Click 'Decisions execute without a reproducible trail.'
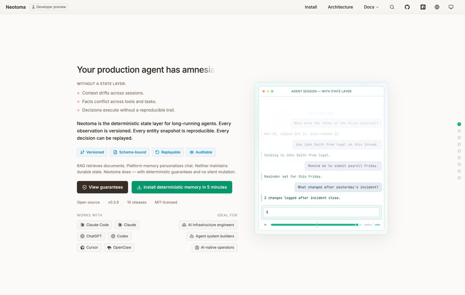465x295 pixels. pos(129,110)
